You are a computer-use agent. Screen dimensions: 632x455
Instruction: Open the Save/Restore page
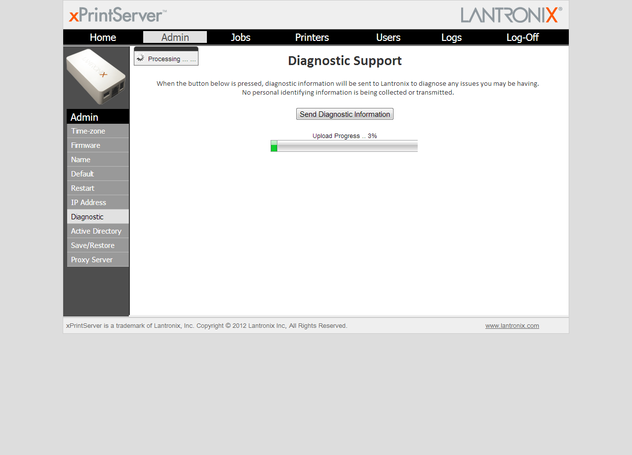(x=98, y=245)
